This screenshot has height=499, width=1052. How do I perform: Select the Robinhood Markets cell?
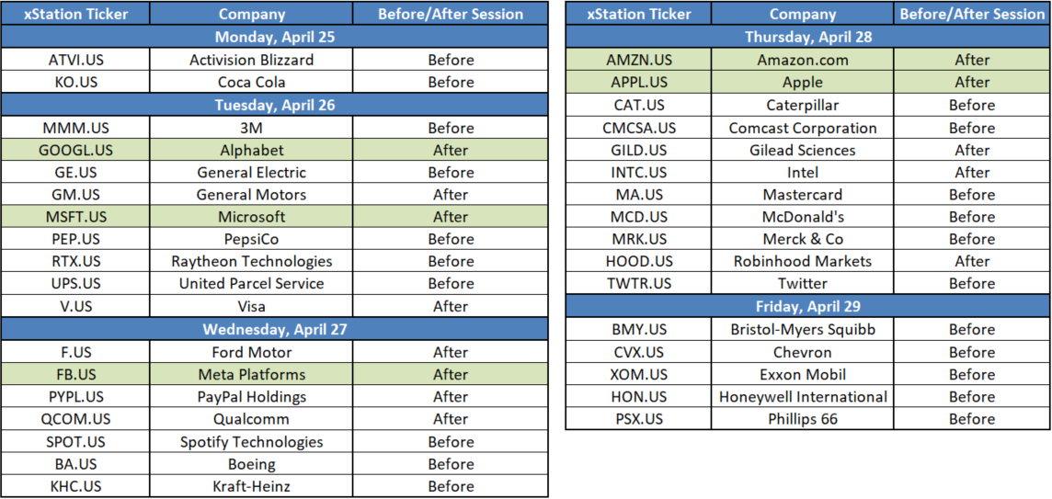coord(803,262)
